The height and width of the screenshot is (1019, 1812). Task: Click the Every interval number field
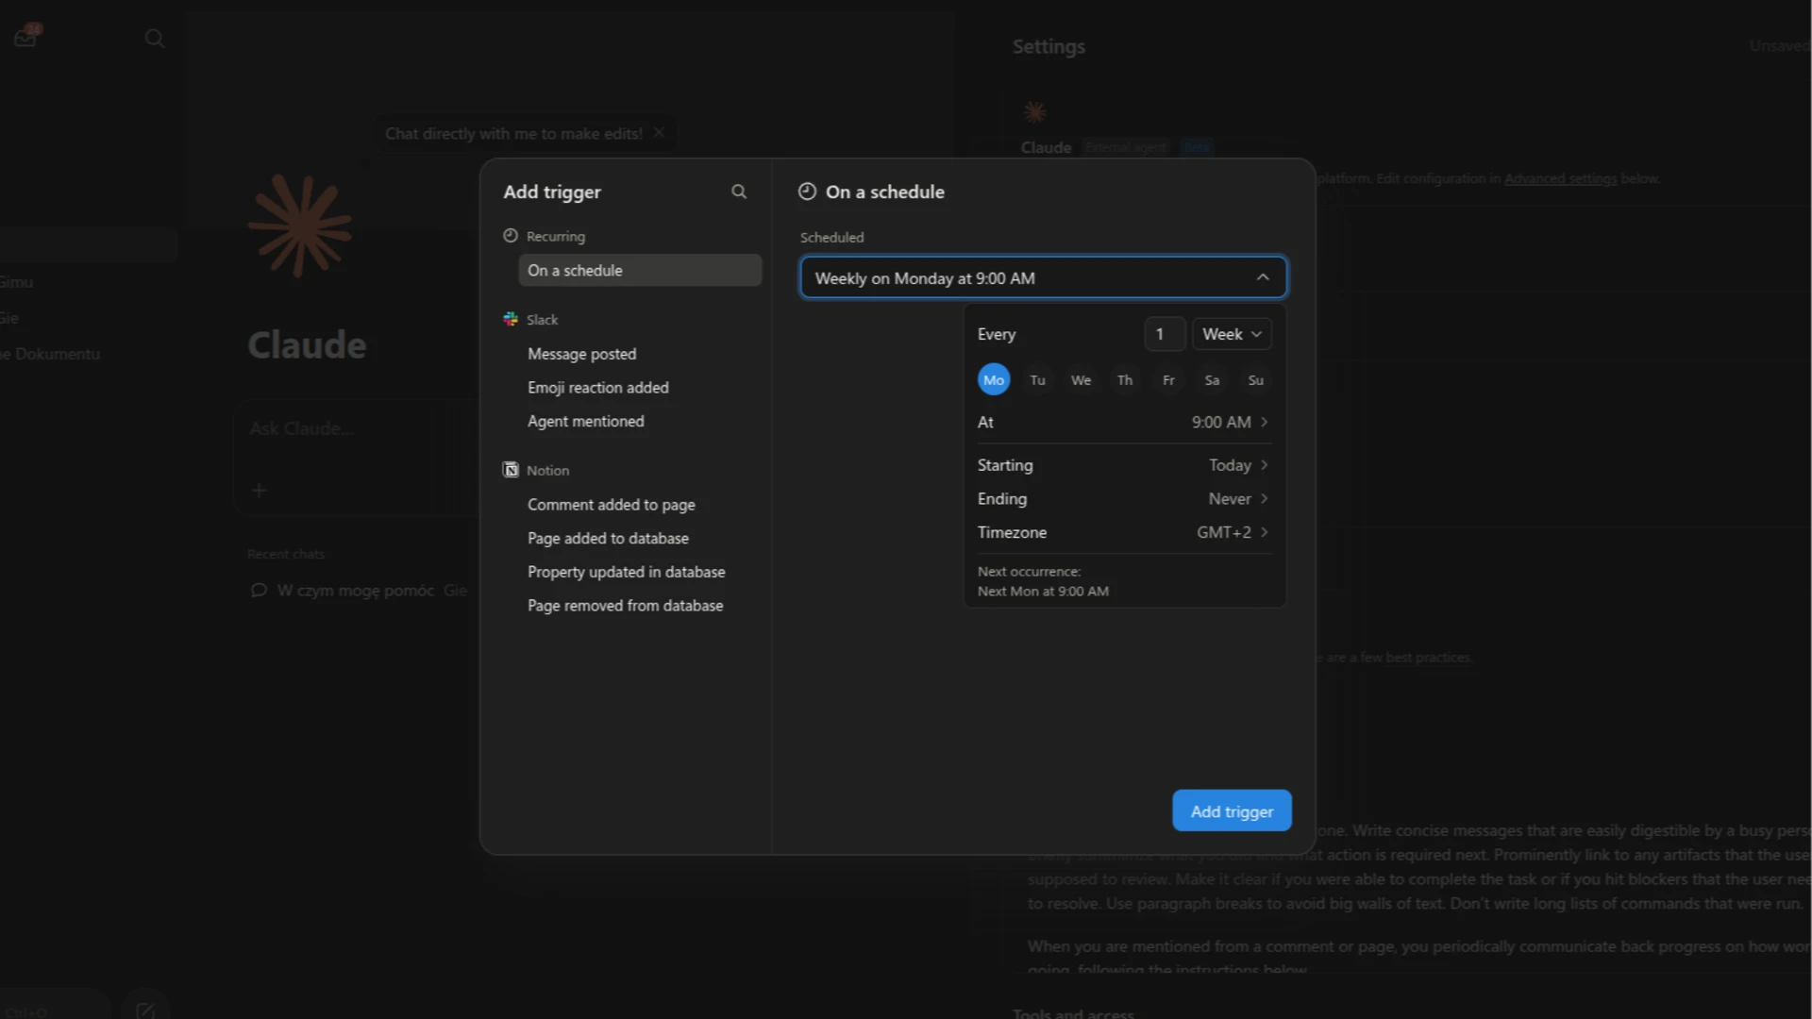click(1165, 334)
